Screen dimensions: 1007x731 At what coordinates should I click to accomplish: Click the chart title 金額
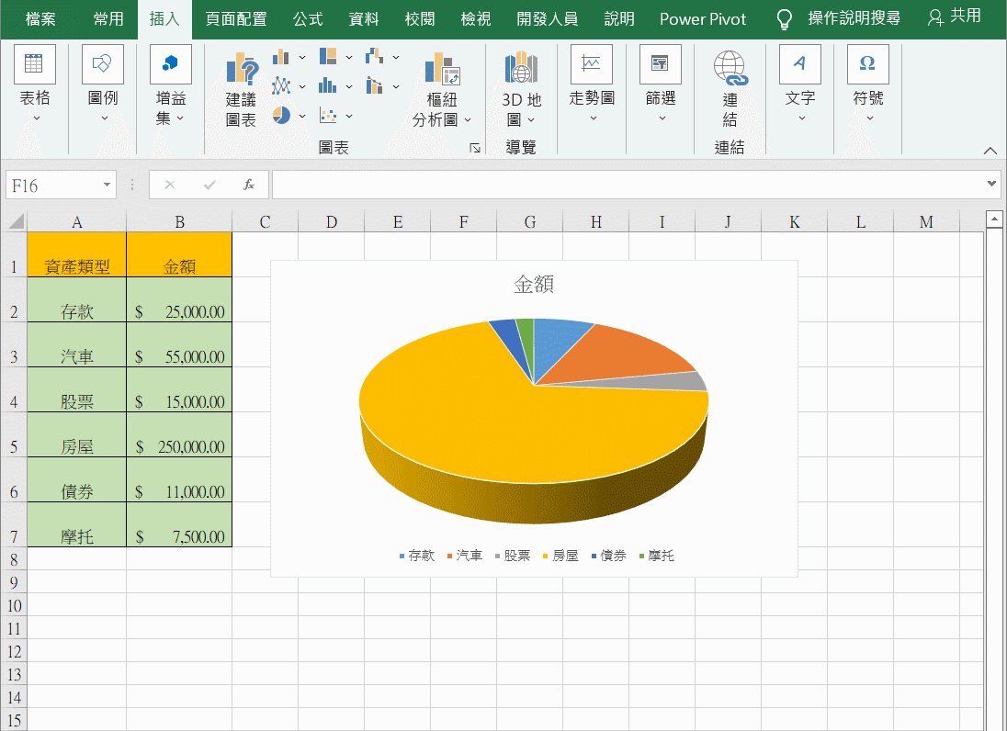pyautogui.click(x=534, y=285)
